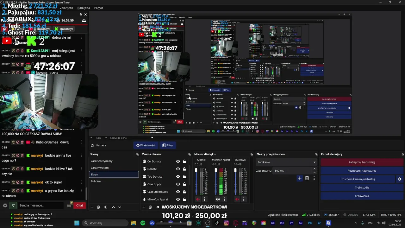Viewport: 405px width, 228px height.
Task: Move the selected scene up
Action: (x=113, y=207)
